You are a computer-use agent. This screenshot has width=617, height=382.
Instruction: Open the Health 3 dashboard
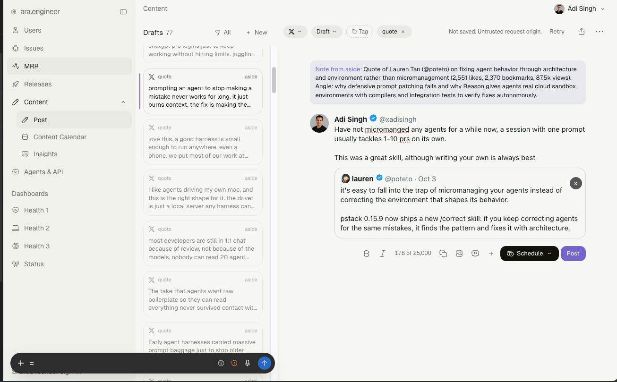pyautogui.click(x=69, y=246)
